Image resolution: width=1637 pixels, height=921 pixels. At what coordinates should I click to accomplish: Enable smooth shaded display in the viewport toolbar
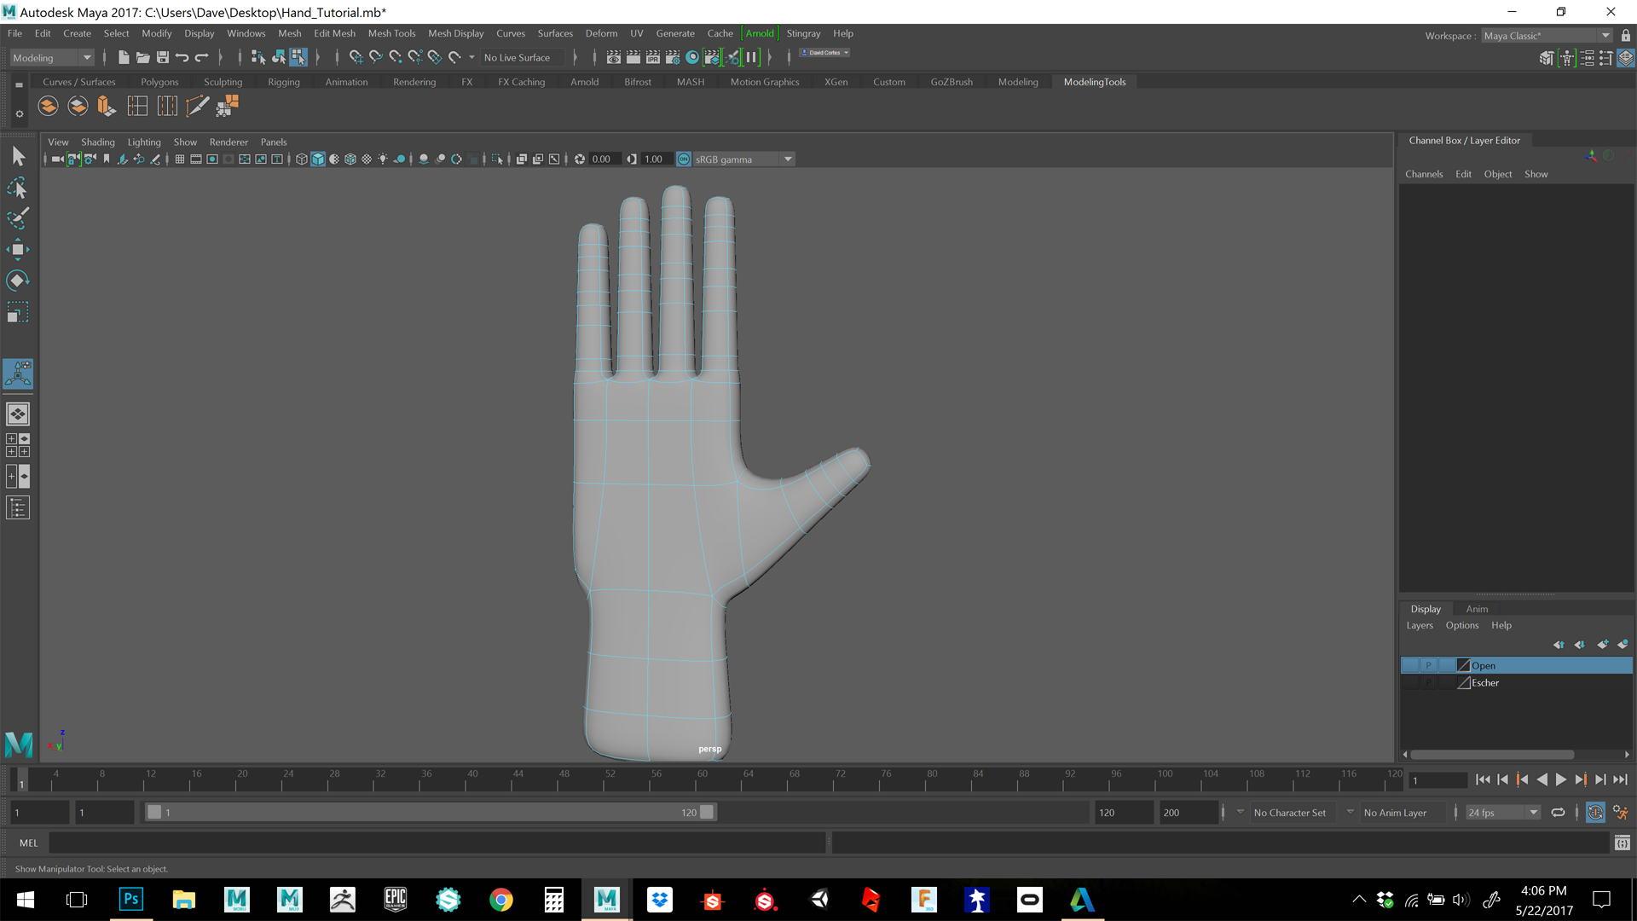coord(318,159)
